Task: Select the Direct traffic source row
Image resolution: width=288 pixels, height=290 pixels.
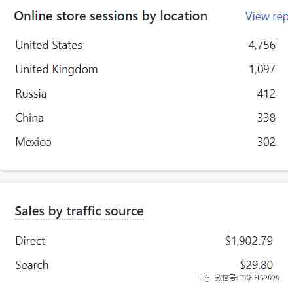Action: [x=144, y=241]
